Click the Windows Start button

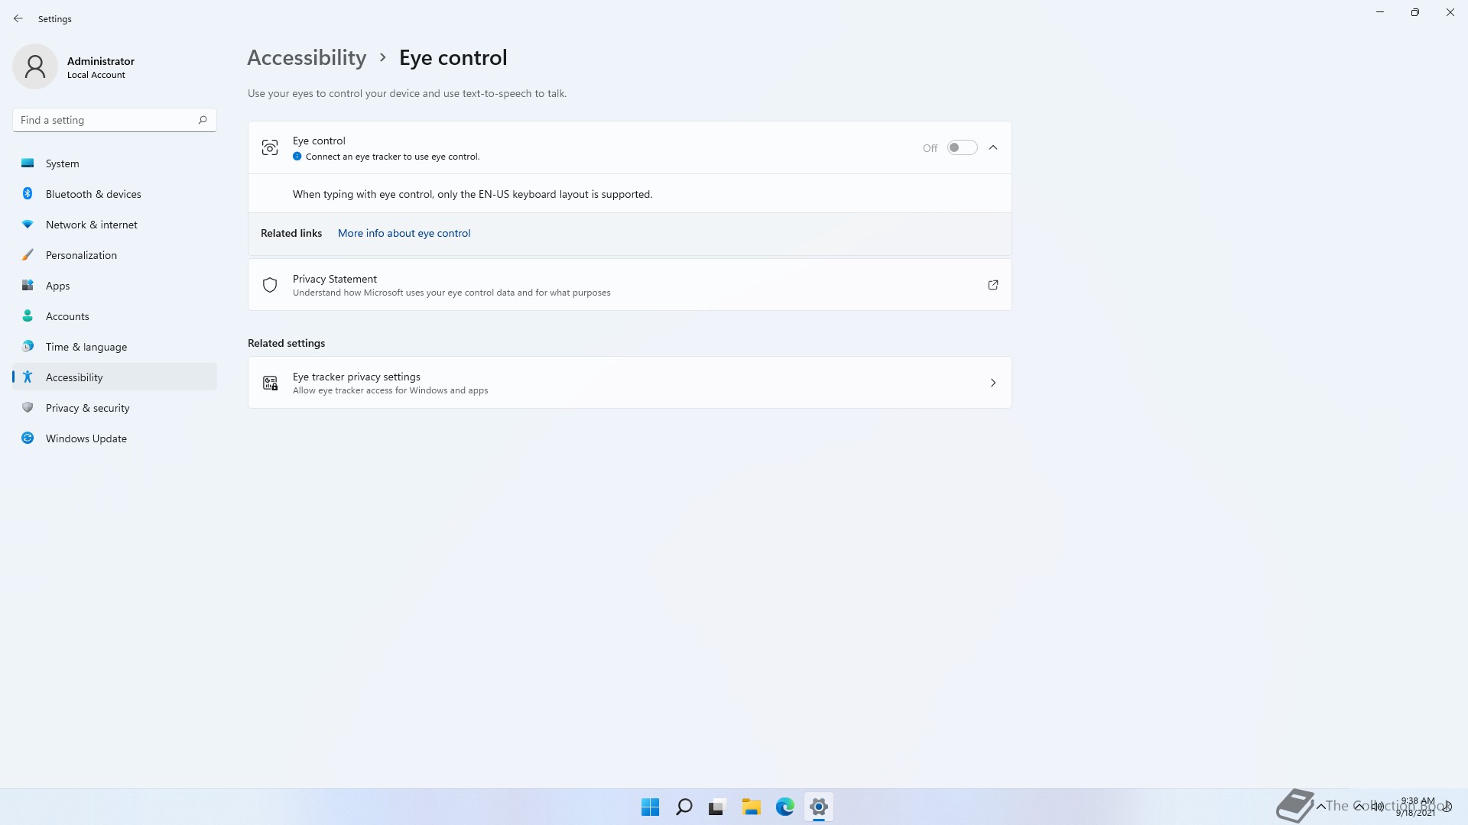coord(650,807)
